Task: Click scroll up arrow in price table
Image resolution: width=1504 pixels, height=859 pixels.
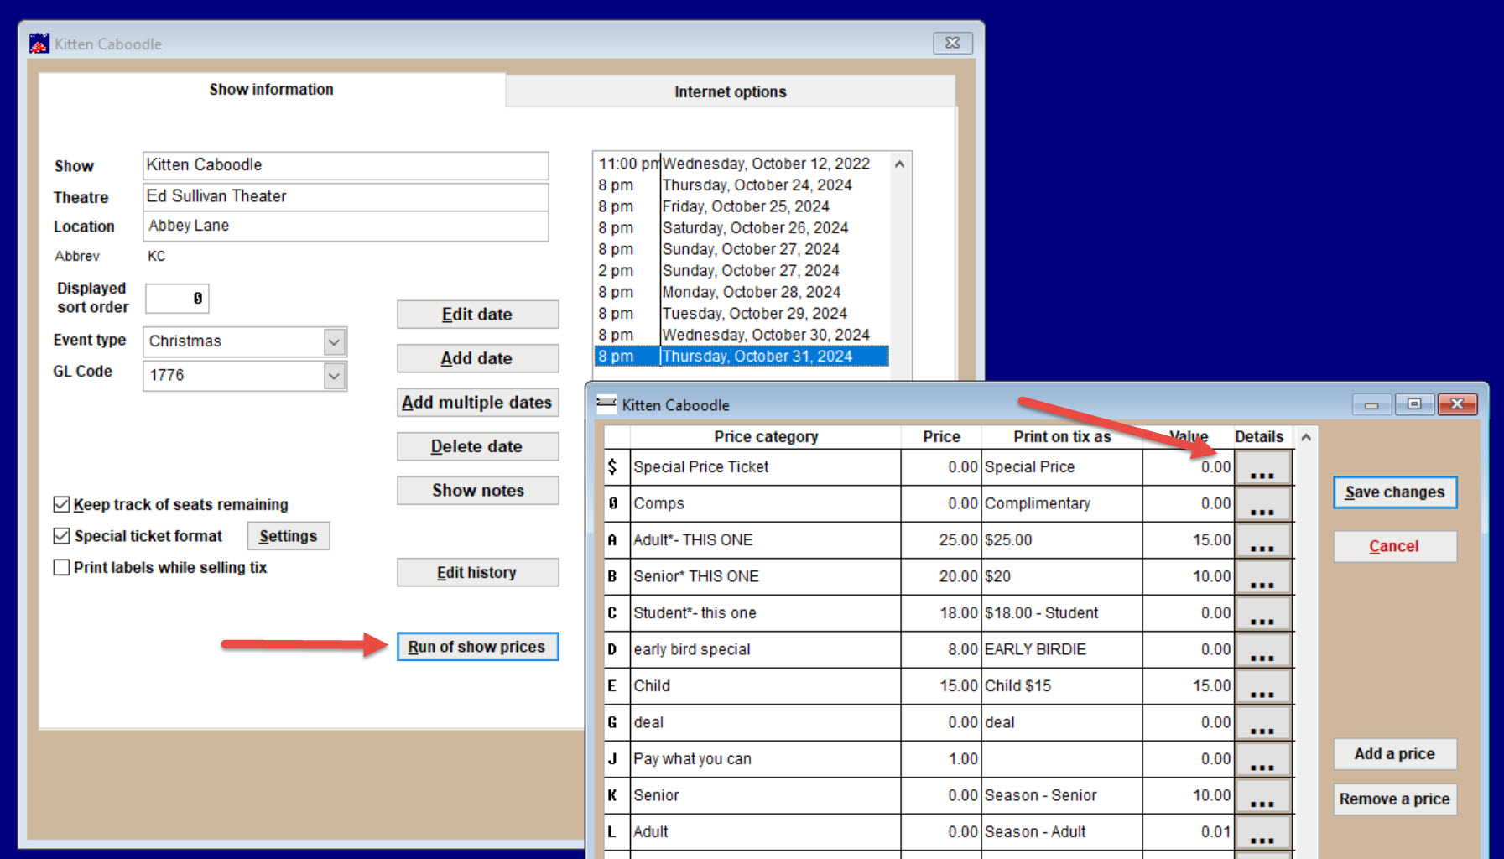Action: pyautogui.click(x=1306, y=437)
